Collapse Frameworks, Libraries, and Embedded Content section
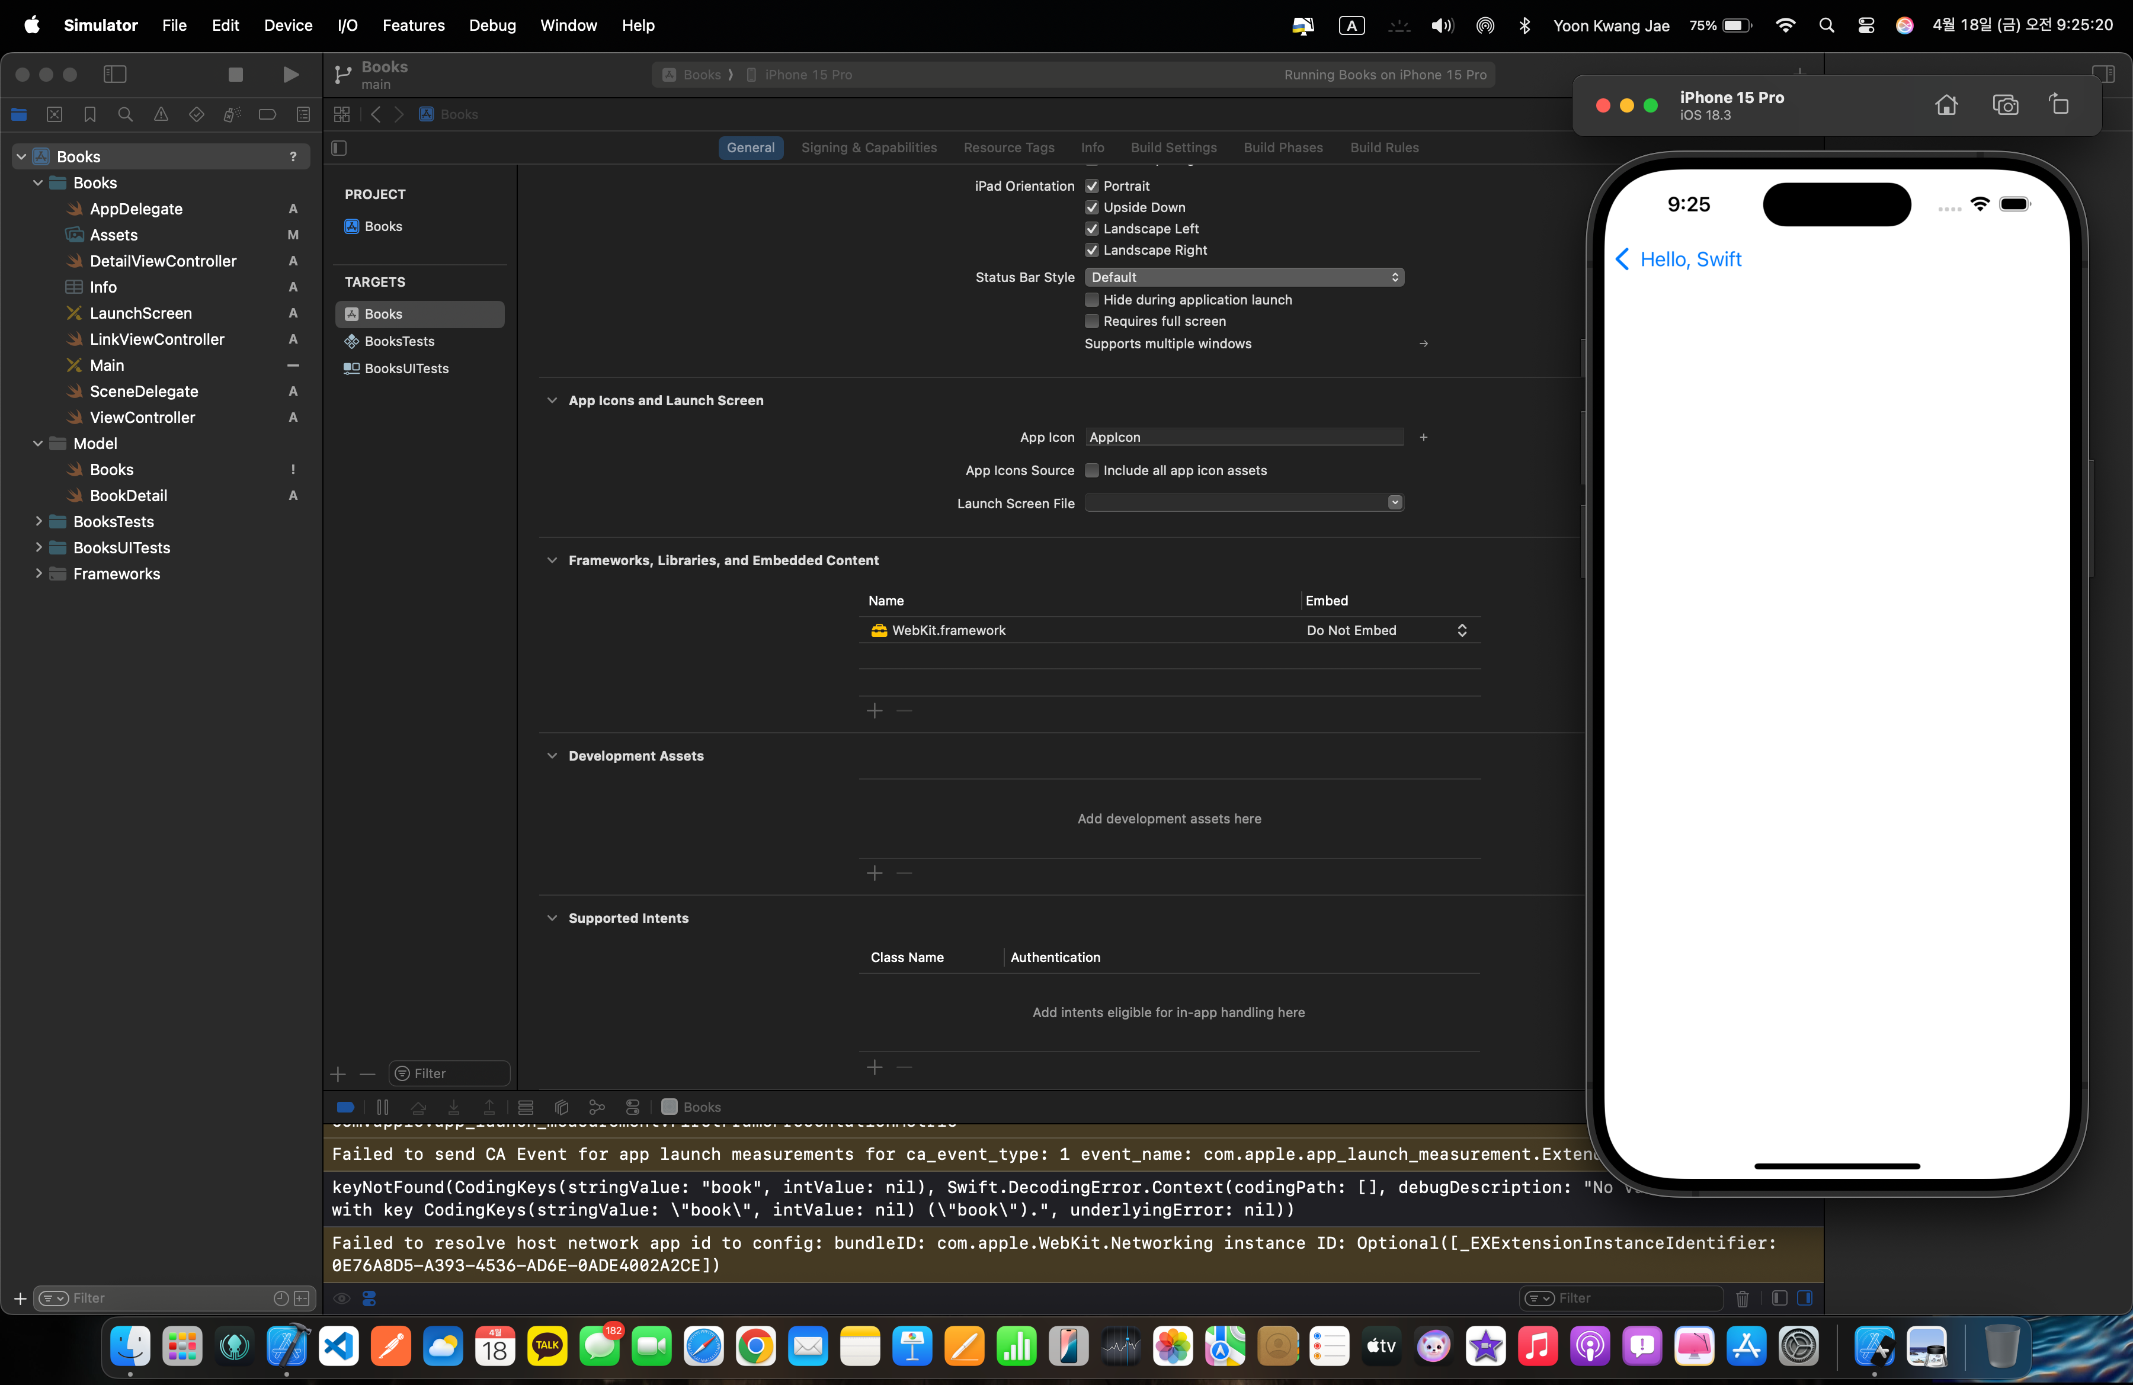The height and width of the screenshot is (1385, 2133). 552,560
